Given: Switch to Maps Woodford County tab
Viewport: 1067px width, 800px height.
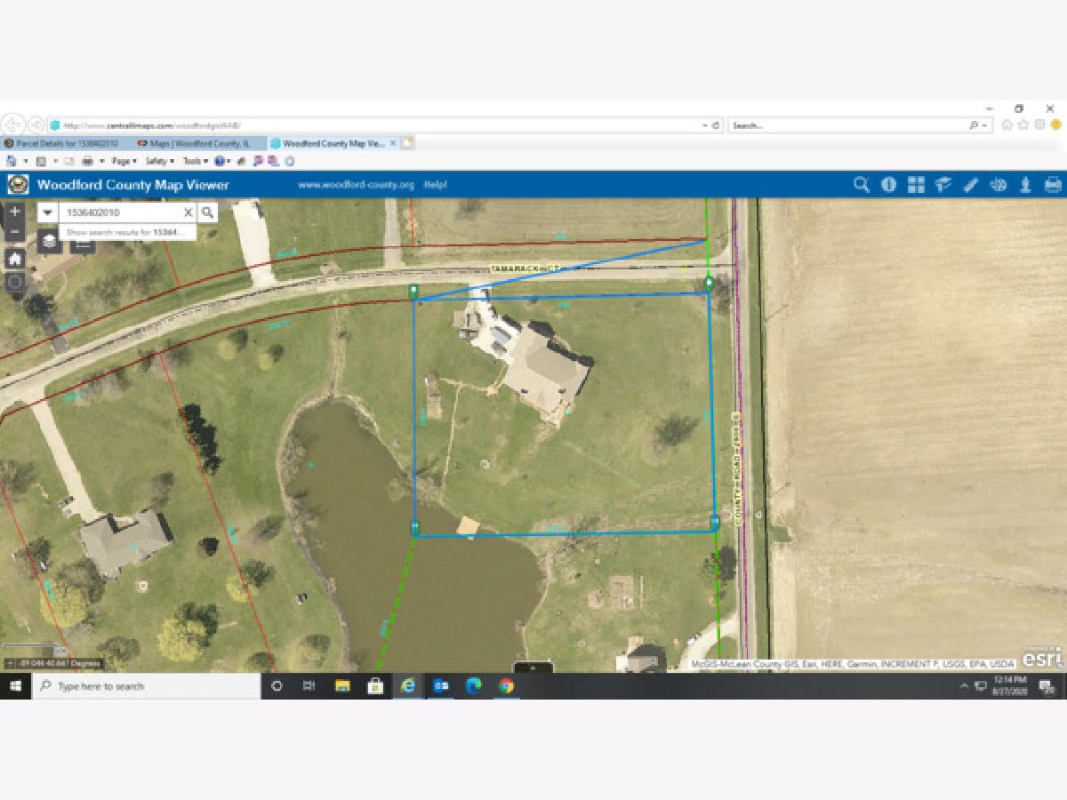Looking at the screenshot, I should point(199,143).
